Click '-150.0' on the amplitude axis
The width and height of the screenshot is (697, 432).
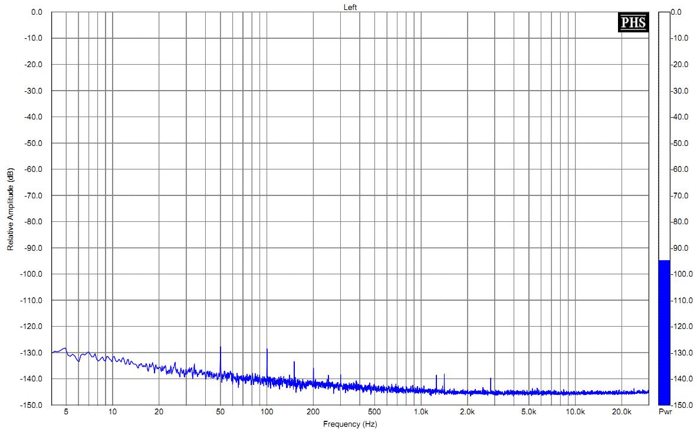point(32,405)
